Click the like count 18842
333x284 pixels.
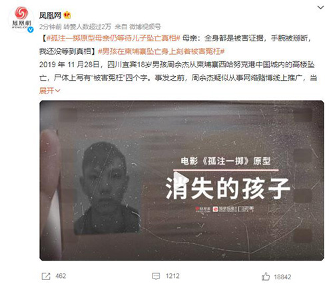(282, 277)
